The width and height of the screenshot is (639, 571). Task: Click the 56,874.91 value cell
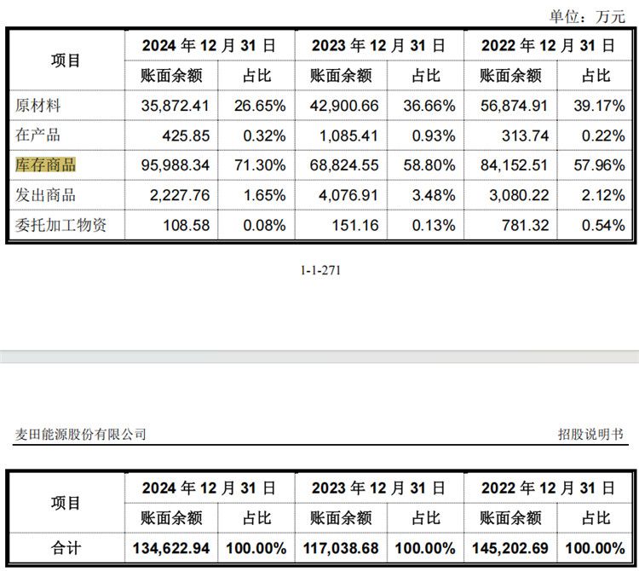pyautogui.click(x=511, y=106)
